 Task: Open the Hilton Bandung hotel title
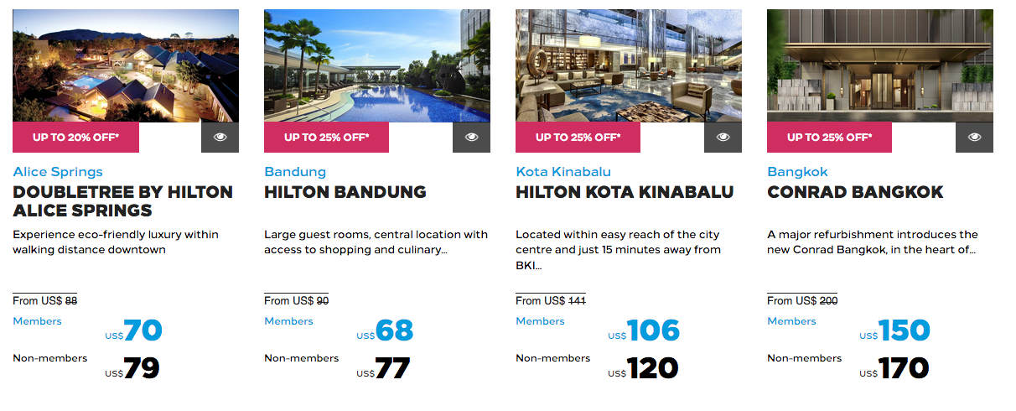click(345, 192)
